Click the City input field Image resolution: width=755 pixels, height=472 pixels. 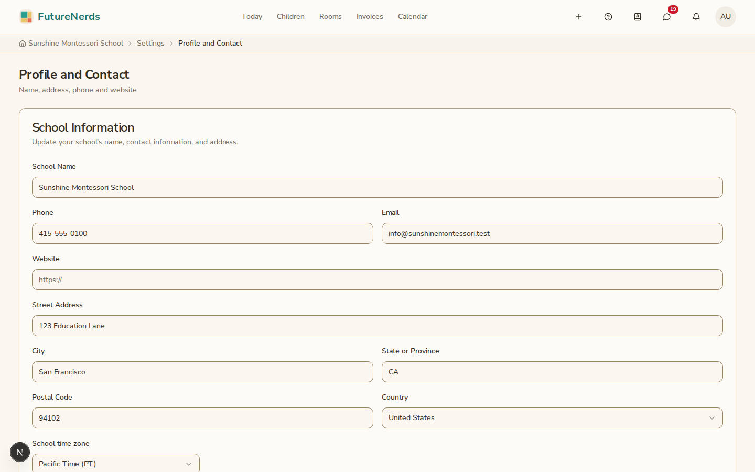(202, 372)
